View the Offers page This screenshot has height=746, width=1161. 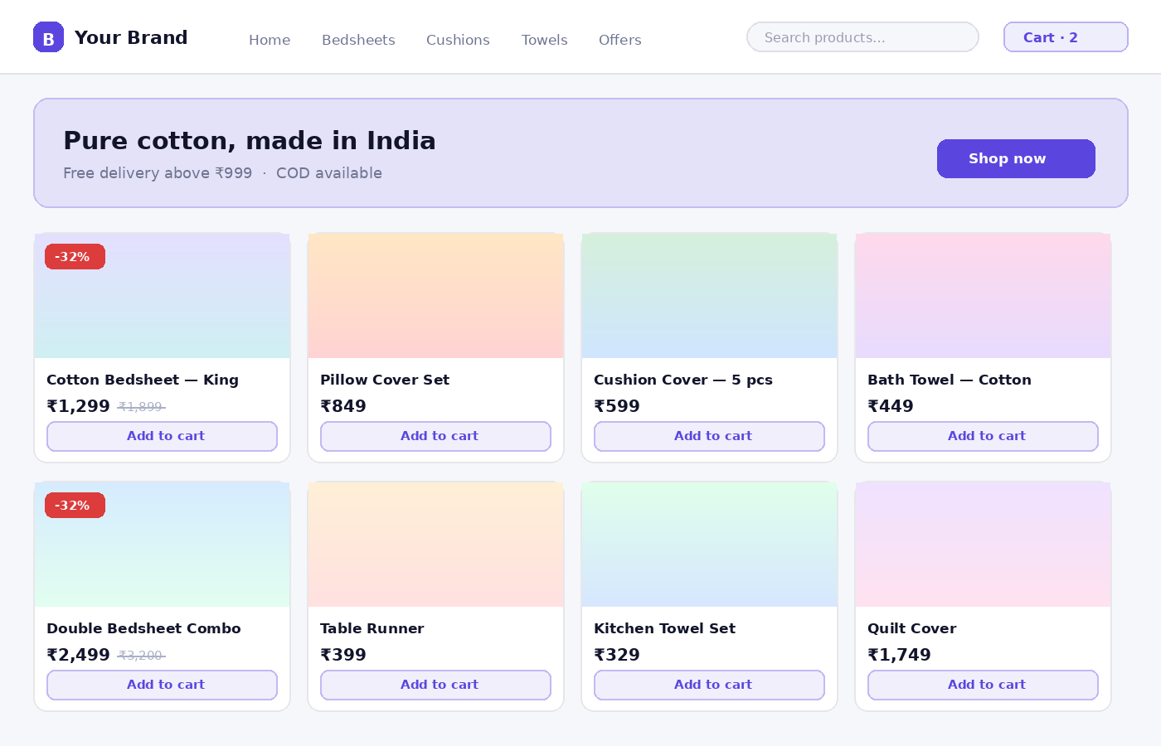pos(620,40)
